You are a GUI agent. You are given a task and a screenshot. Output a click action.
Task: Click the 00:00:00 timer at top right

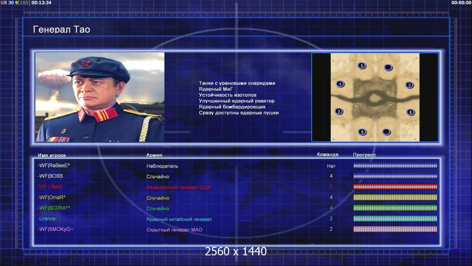(461, 3)
